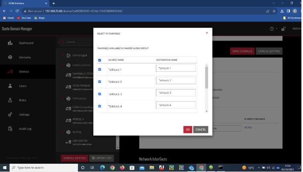Click the NONE shared channels link
The image size is (303, 172).
point(248,128)
